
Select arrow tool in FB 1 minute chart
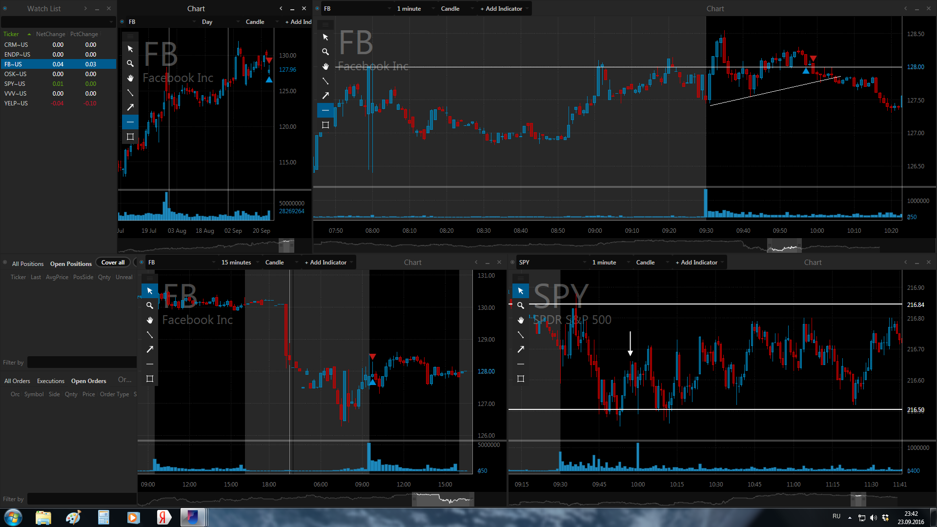[326, 96]
